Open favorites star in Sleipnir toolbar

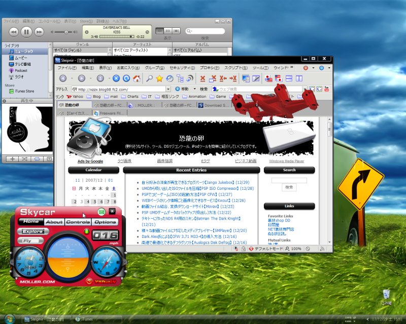coord(159,78)
